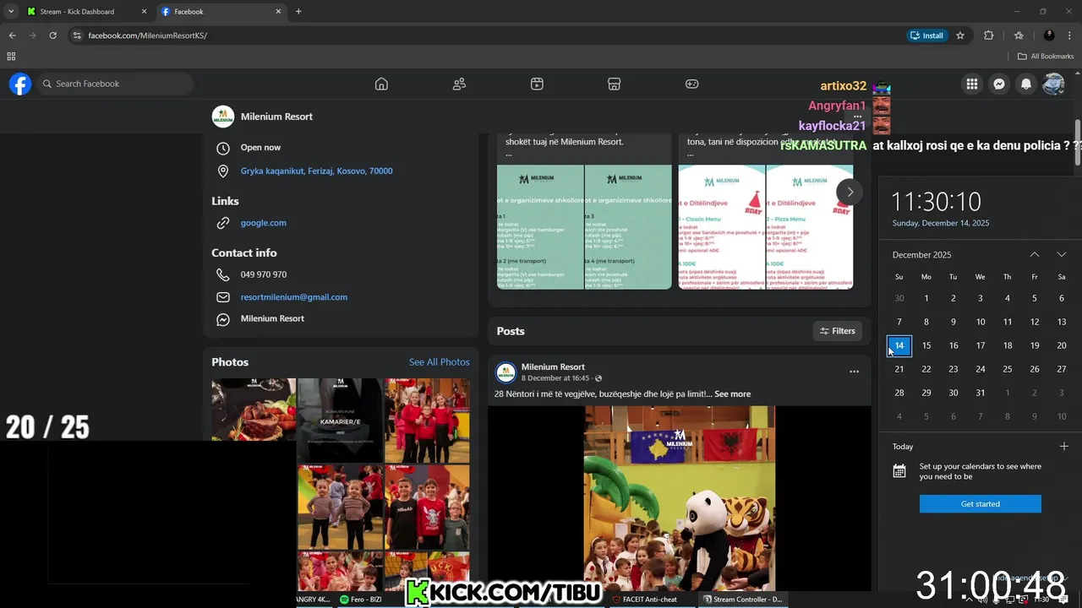Open the Marketplace icon
Screen dimensions: 1082x608
tap(615, 84)
